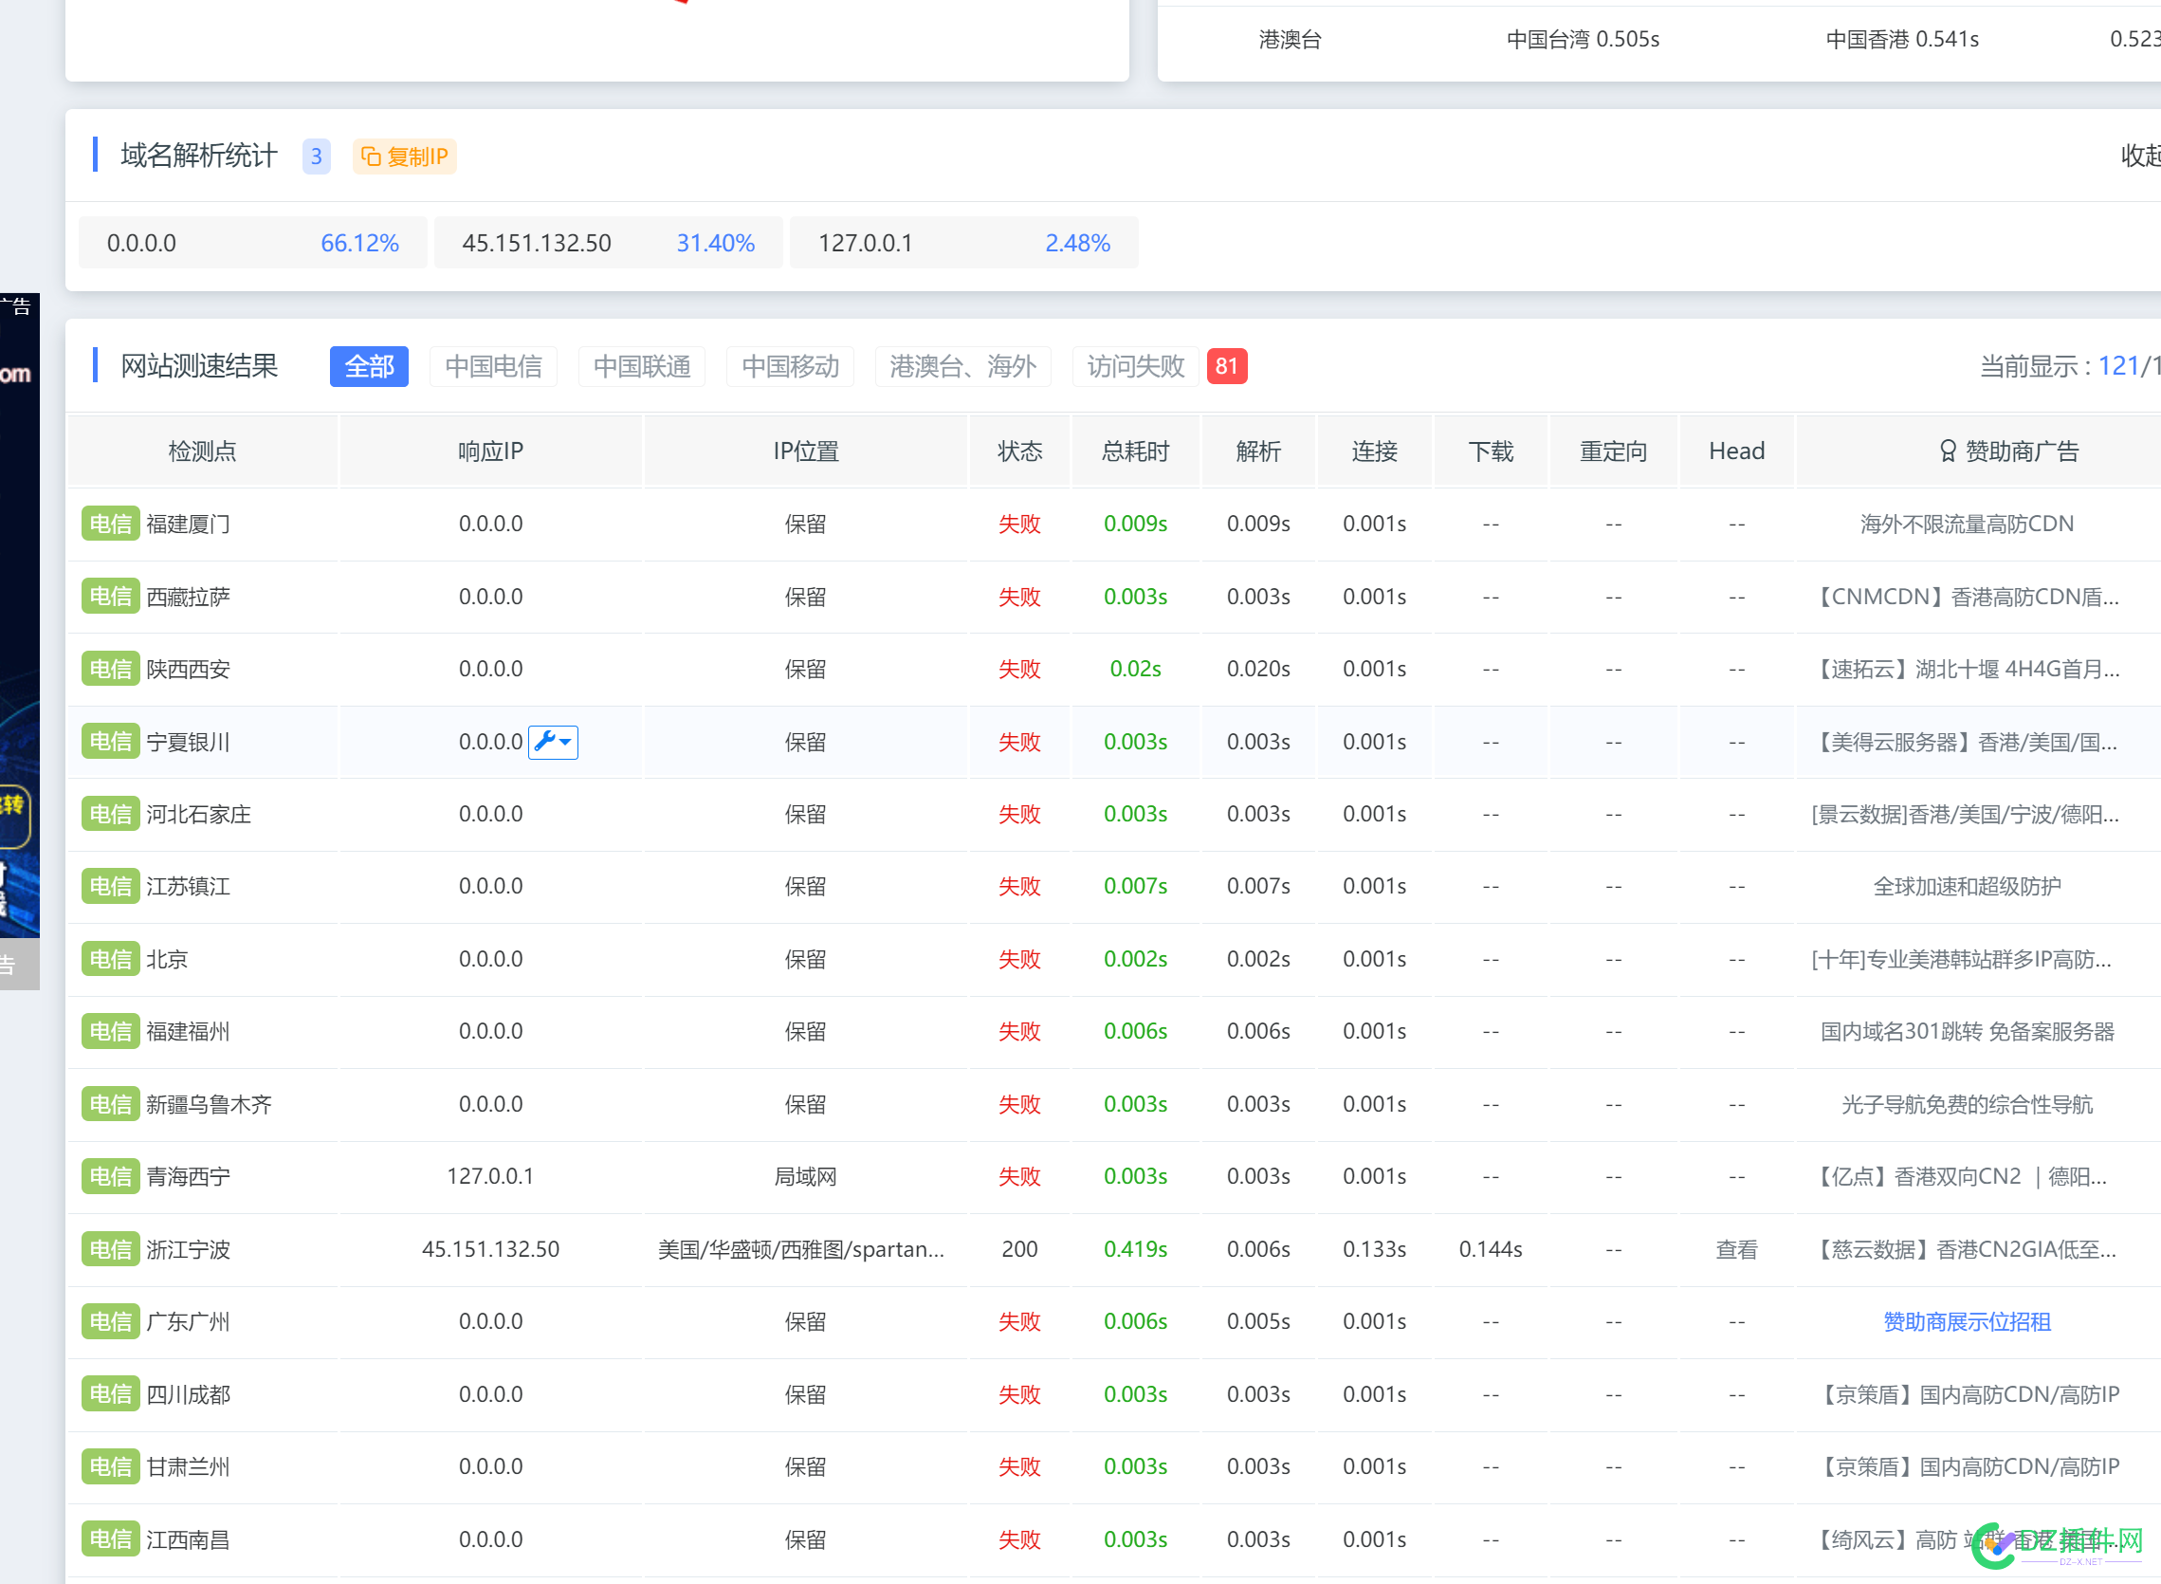Sort by the 总耗时 column header

(1136, 451)
